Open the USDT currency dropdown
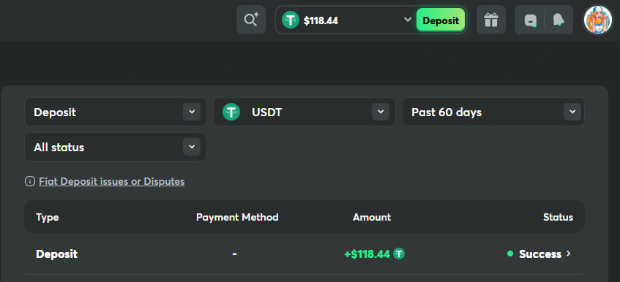 click(305, 112)
